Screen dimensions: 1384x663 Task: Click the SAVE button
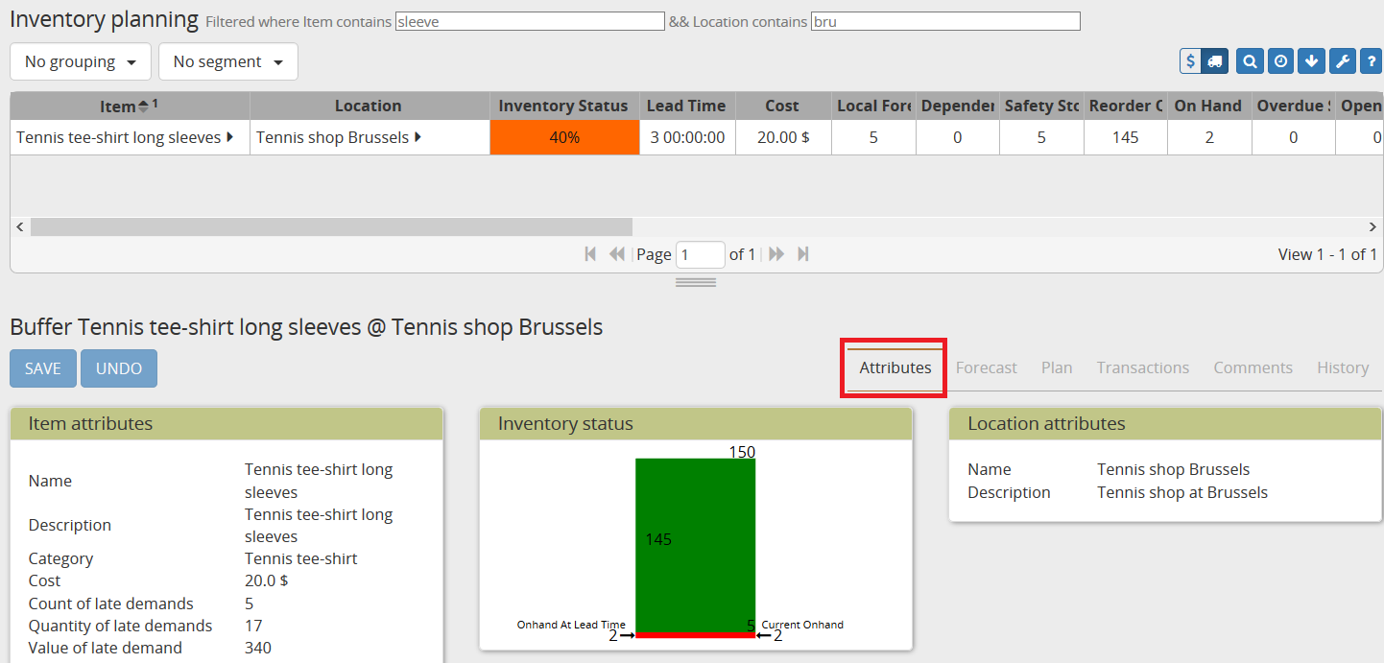[42, 368]
